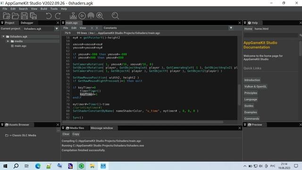
Task: Go to previous location in the editor
Action: pos(92,28)
